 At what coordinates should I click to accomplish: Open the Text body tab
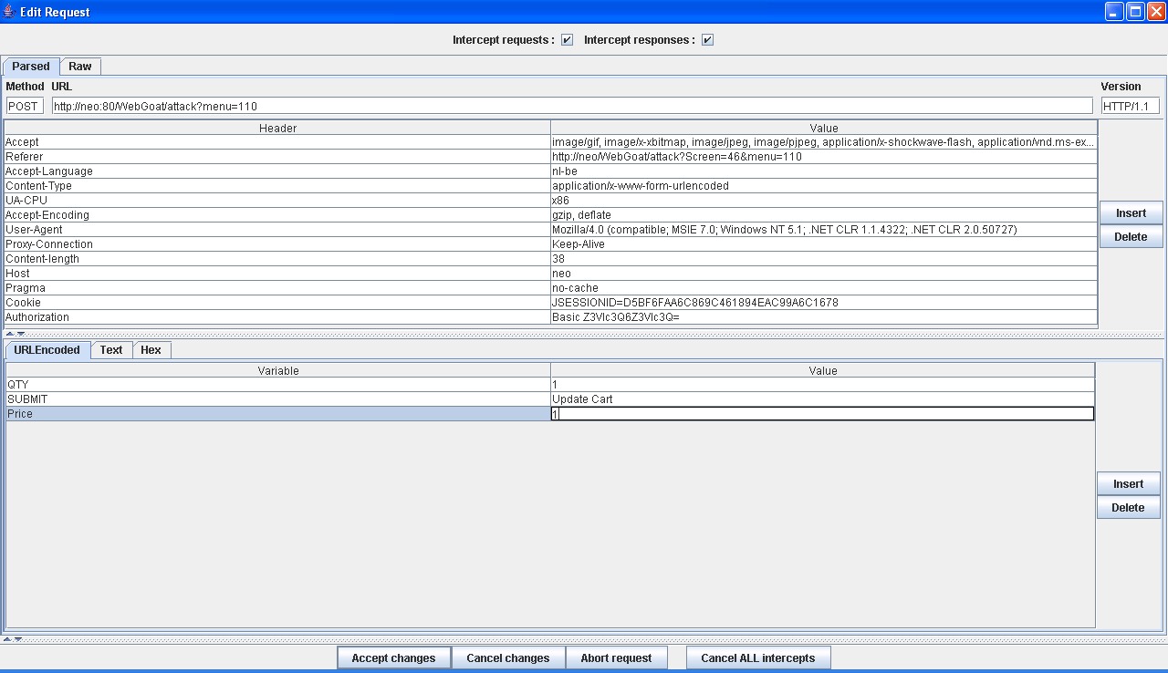click(111, 350)
